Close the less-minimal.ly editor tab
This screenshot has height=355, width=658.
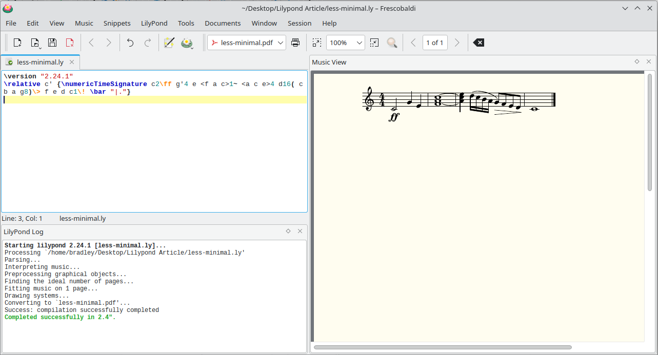click(72, 62)
